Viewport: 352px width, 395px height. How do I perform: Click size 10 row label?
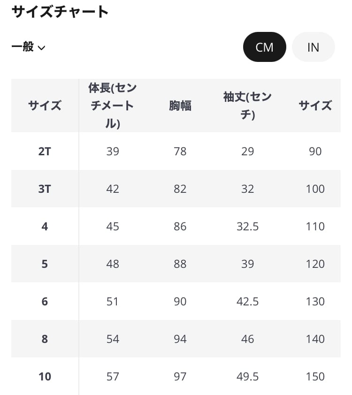pyautogui.click(x=45, y=377)
